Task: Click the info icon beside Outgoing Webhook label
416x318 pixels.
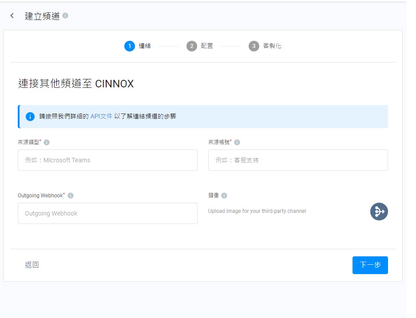Action: click(x=71, y=196)
